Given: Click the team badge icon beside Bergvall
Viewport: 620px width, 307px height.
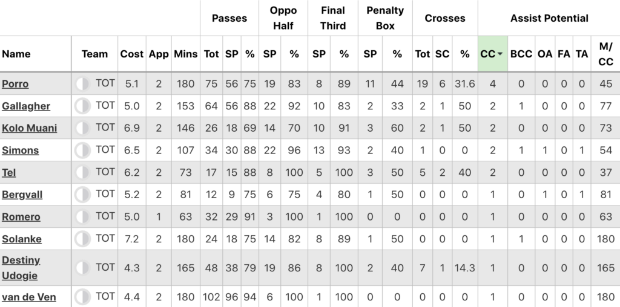Looking at the screenshot, I should (x=82, y=195).
